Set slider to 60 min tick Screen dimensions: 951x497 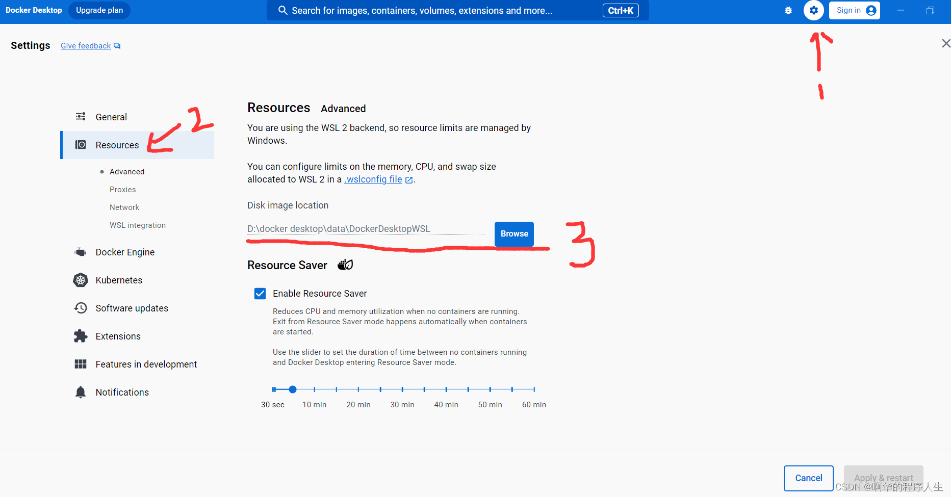coord(534,389)
